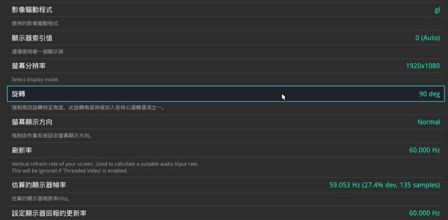Select the 螢幕分辨率 option label
This screenshot has height=220, width=448.
28,66
